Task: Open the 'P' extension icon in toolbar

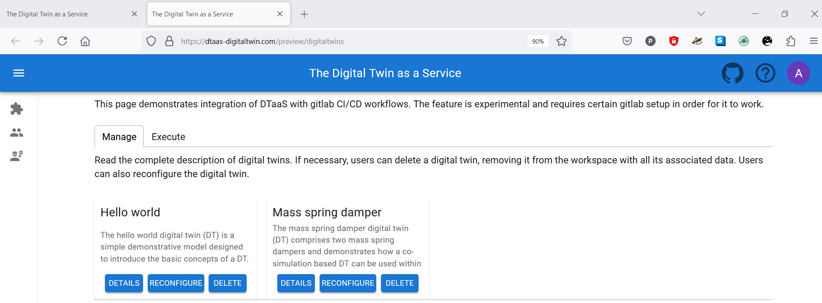Action: (x=651, y=41)
